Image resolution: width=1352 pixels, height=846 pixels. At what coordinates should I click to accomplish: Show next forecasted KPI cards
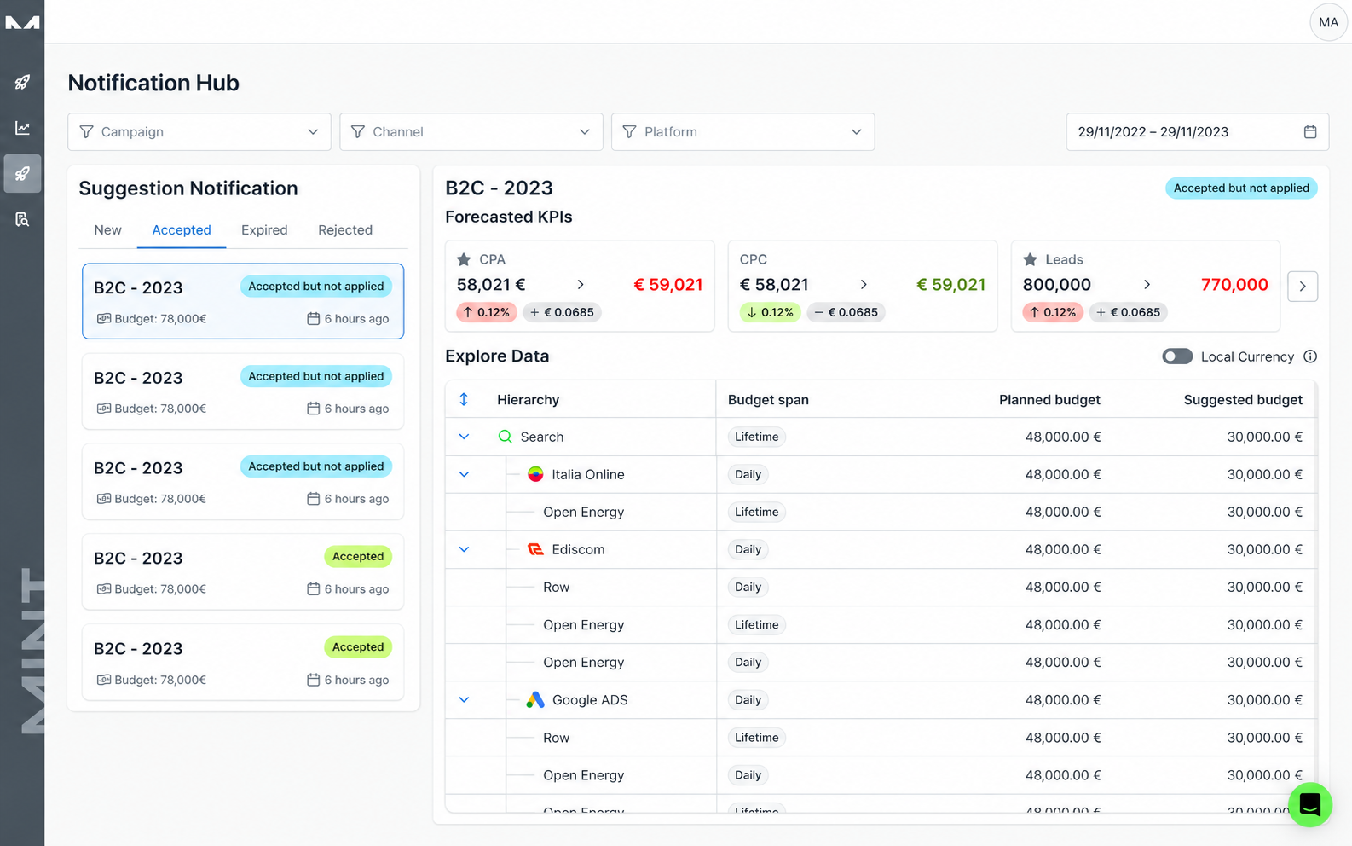coord(1303,287)
